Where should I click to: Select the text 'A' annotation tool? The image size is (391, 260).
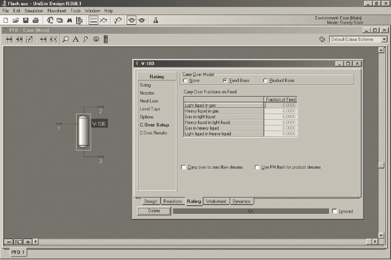tap(75, 40)
